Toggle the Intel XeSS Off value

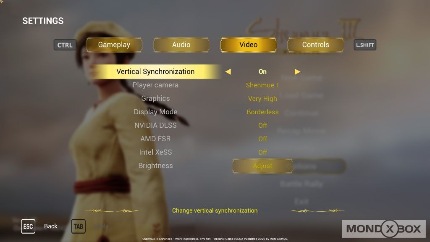point(262,153)
